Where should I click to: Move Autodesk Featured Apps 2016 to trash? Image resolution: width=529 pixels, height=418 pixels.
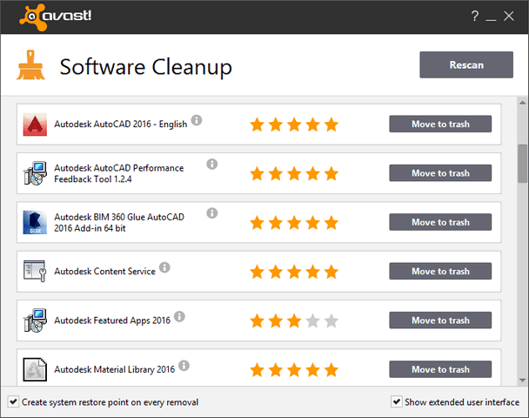click(x=440, y=320)
